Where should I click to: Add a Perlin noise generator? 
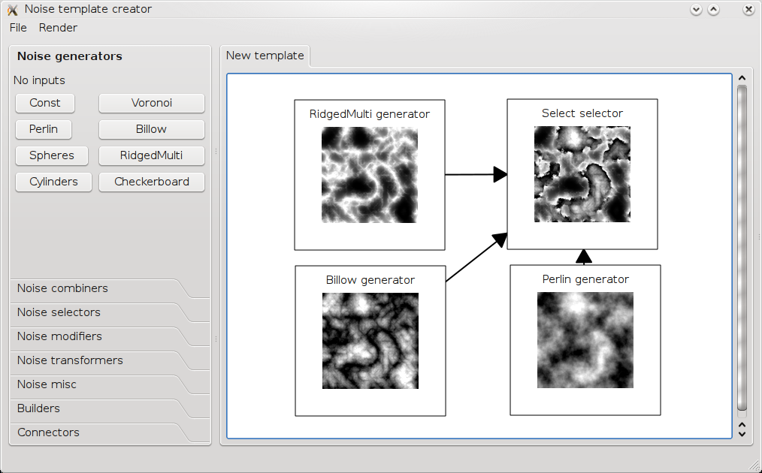(x=44, y=129)
